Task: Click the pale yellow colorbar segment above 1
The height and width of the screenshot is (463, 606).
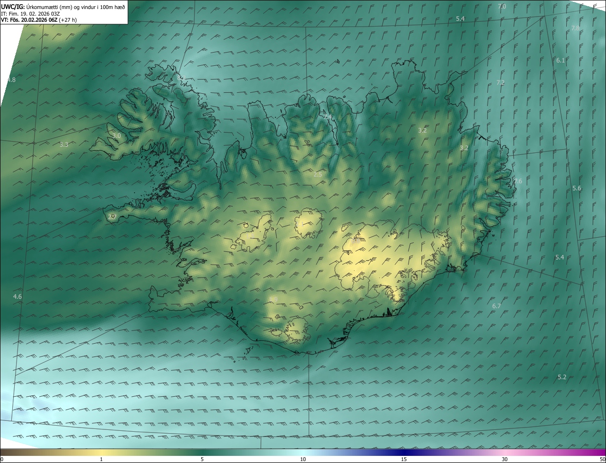Action: pyautogui.click(x=101, y=452)
